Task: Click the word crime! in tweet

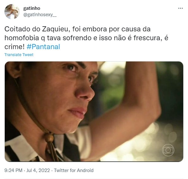Action: click(14, 47)
